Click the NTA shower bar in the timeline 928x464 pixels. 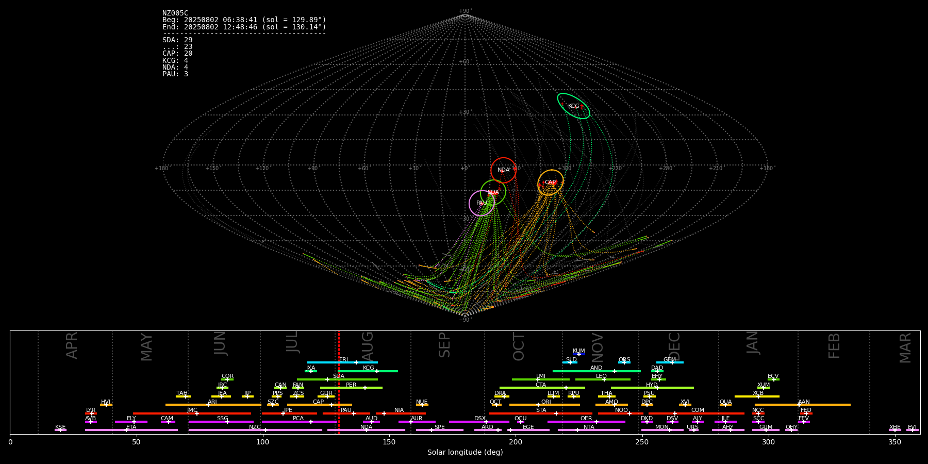(589, 430)
